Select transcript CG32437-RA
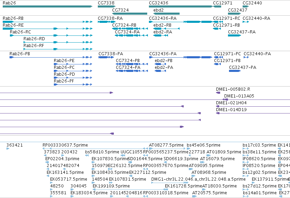 pos(234,35)
